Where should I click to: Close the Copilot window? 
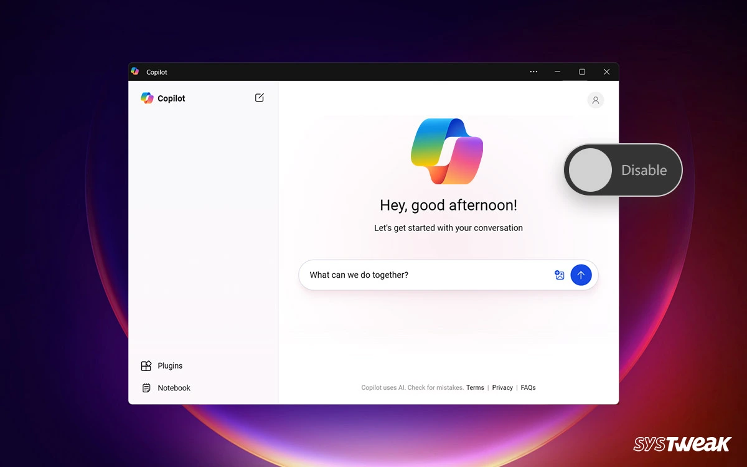point(606,72)
